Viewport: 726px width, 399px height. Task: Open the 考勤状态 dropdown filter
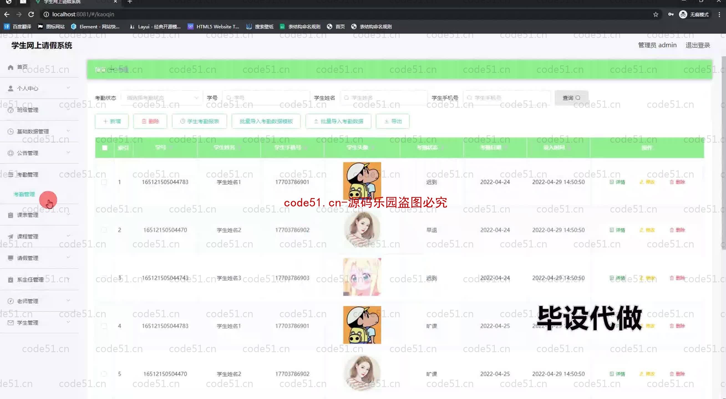[161, 98]
